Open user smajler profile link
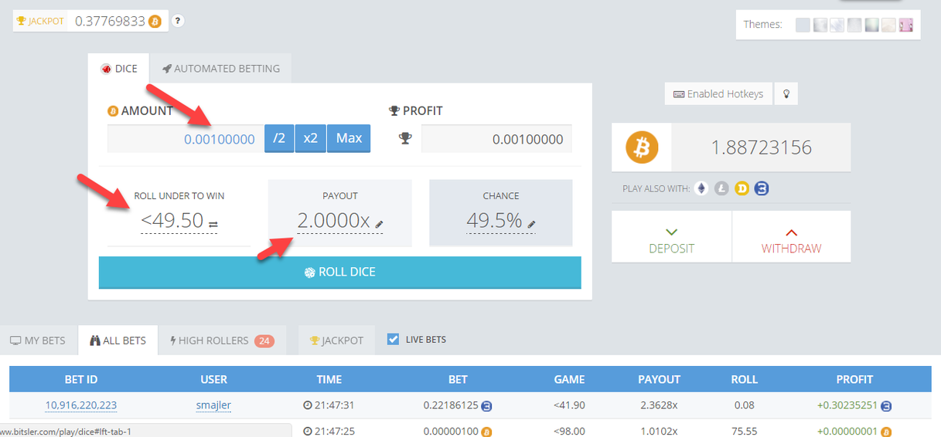This screenshot has width=941, height=437. pos(213,405)
